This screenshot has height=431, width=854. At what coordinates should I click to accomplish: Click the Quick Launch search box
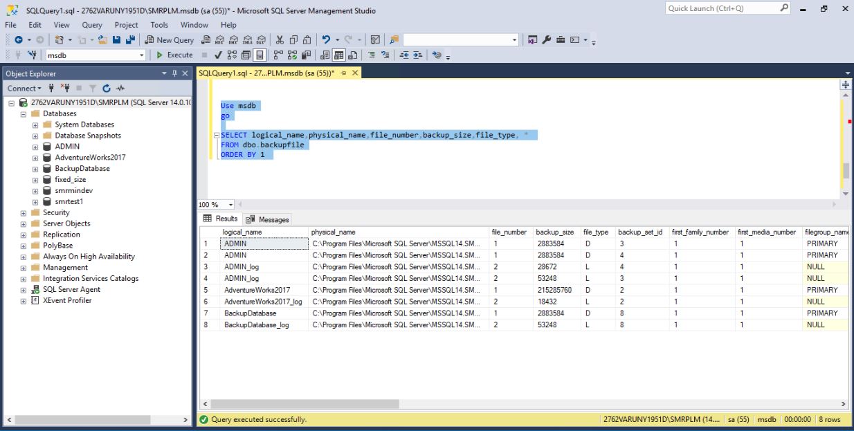click(x=728, y=8)
